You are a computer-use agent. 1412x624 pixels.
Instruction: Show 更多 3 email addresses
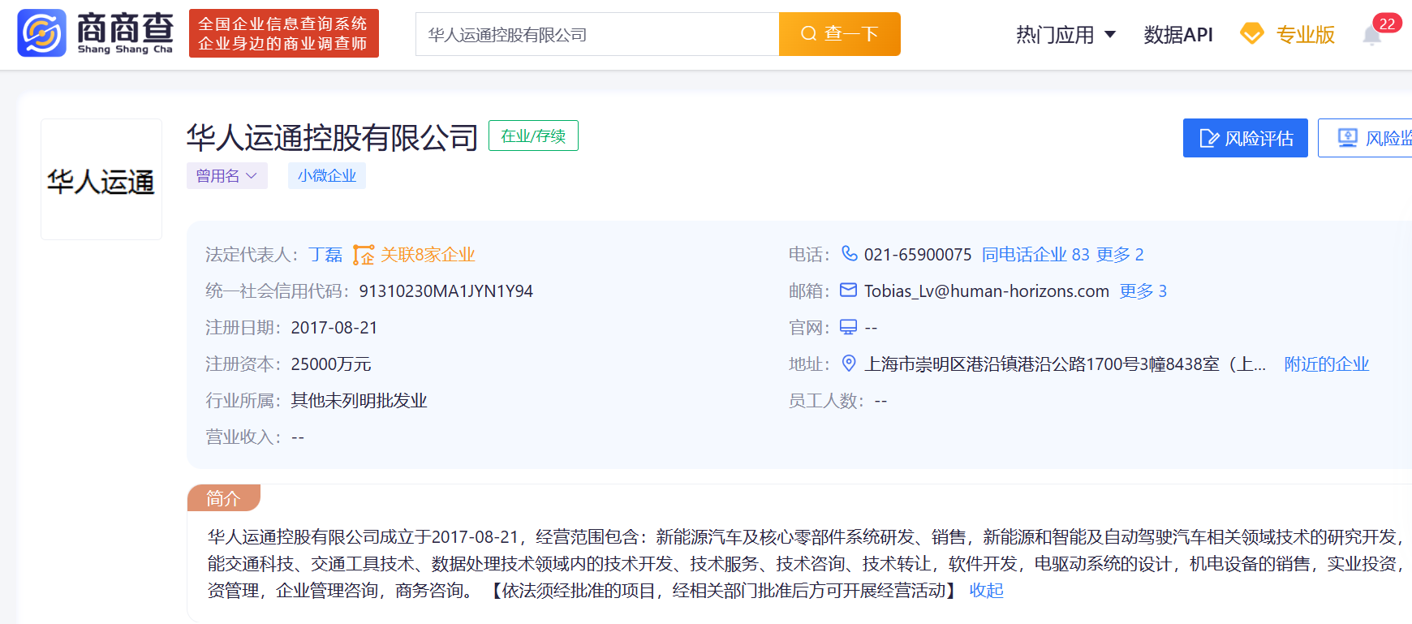coord(1143,291)
